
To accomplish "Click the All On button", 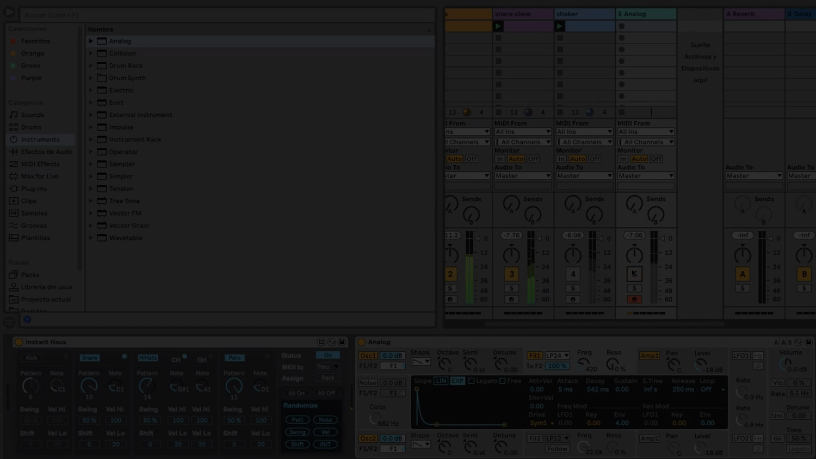I will click(296, 393).
